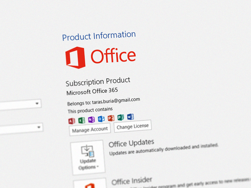Click the Office Insider heading
The image size is (251, 188).
(x=132, y=181)
